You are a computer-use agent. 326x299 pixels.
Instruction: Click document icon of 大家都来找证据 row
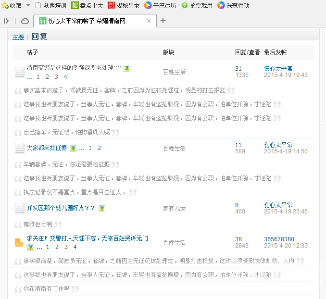pos(20,148)
